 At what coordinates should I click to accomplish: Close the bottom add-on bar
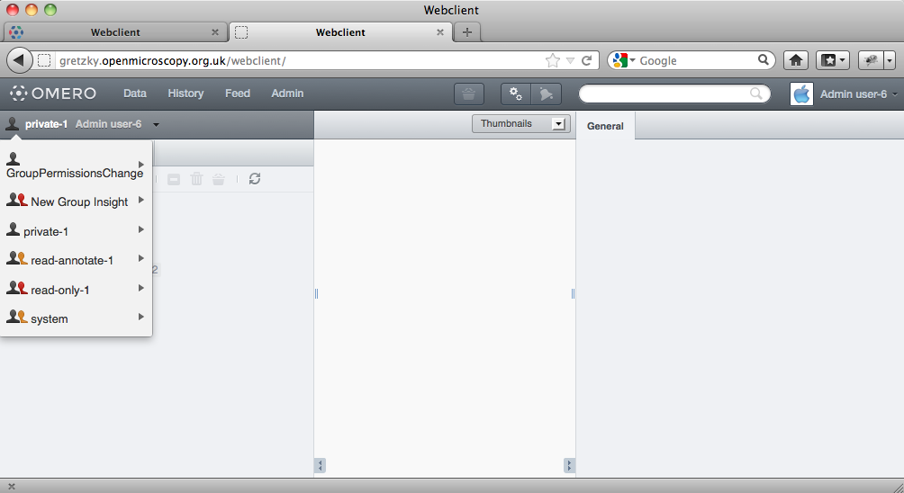[x=12, y=487]
